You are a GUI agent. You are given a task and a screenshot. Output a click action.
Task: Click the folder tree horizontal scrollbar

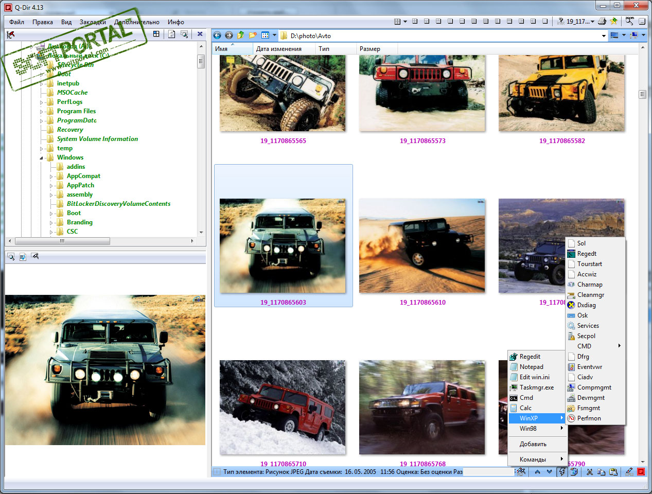click(x=62, y=241)
